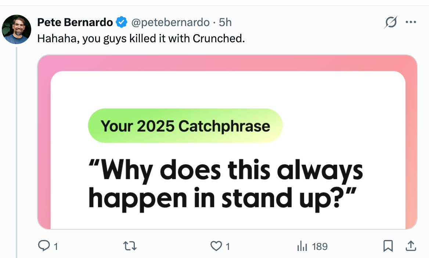Click the reply speech bubble icon
429x258 pixels.
(x=44, y=246)
